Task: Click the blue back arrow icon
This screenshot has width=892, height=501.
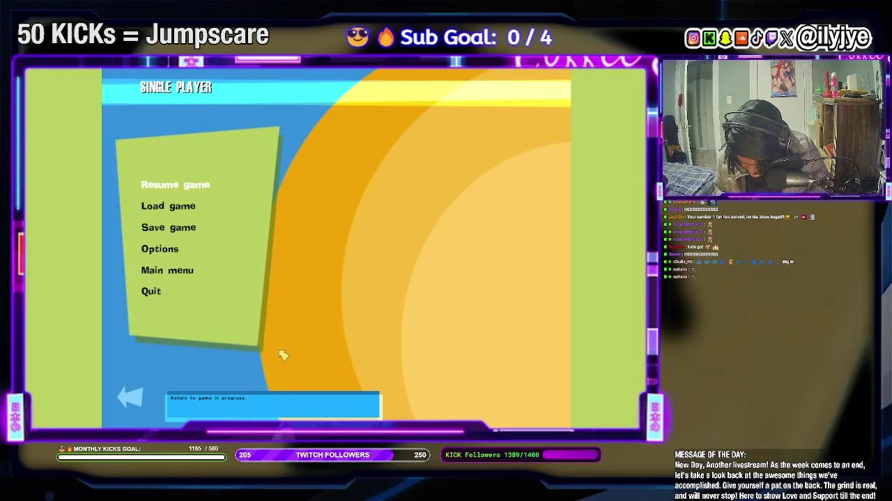Action: pos(130,397)
